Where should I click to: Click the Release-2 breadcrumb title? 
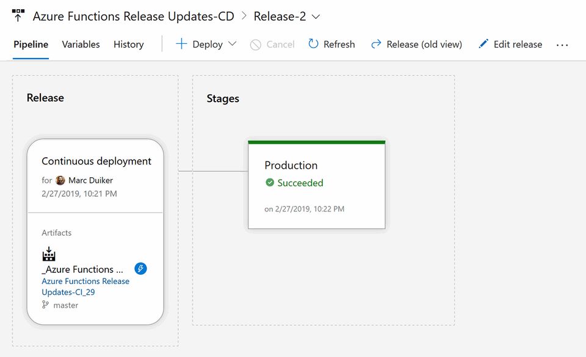pyautogui.click(x=280, y=16)
